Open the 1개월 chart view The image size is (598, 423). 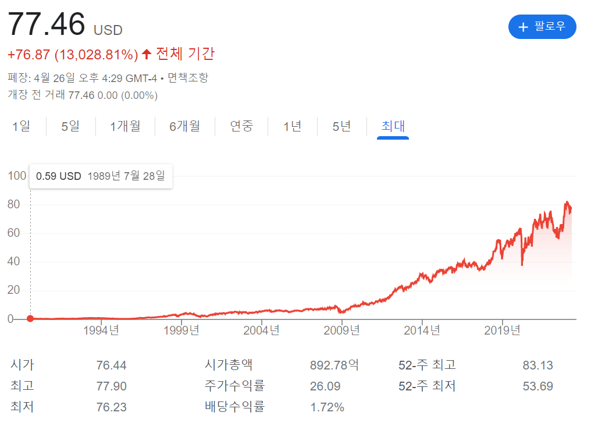125,126
